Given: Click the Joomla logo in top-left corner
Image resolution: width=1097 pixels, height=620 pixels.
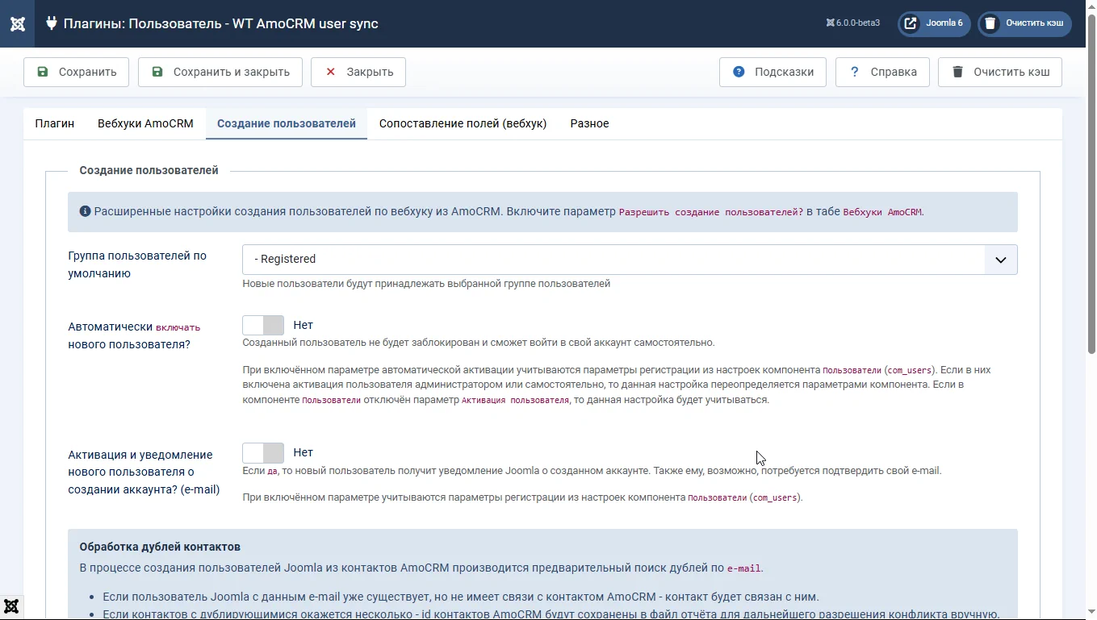Looking at the screenshot, I should (x=17, y=23).
